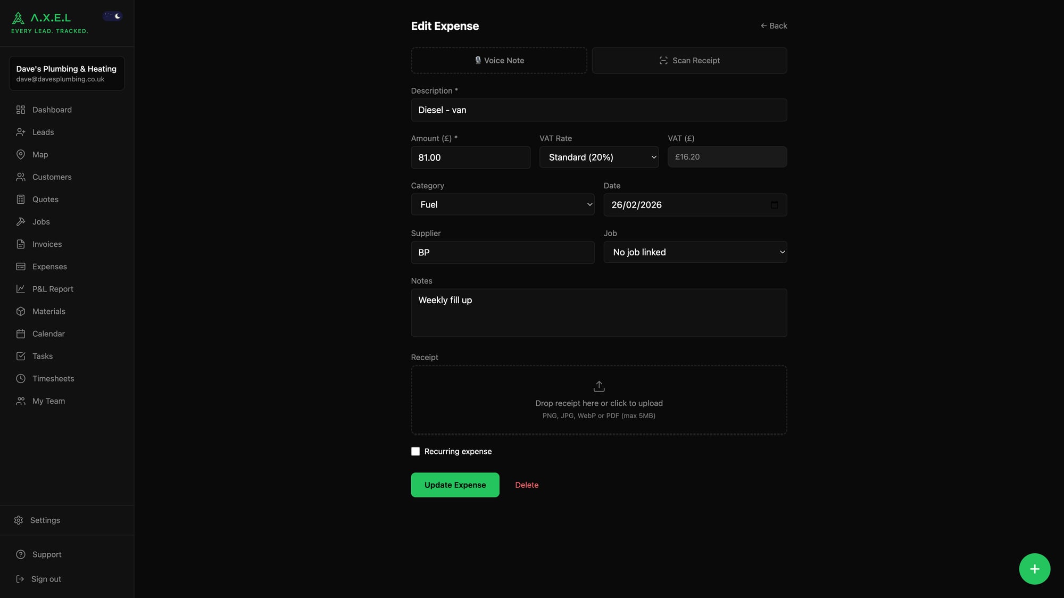The width and height of the screenshot is (1064, 598).
Task: Open the Materials section
Action: tap(49, 311)
